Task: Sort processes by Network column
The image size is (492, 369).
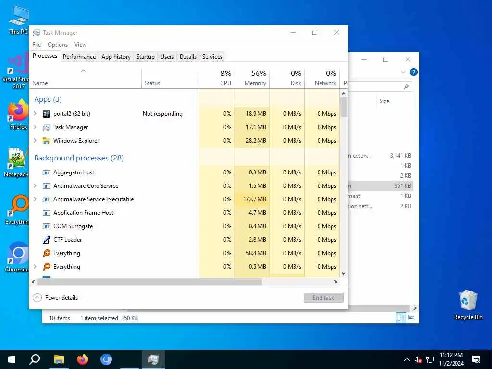Action: tap(322, 78)
